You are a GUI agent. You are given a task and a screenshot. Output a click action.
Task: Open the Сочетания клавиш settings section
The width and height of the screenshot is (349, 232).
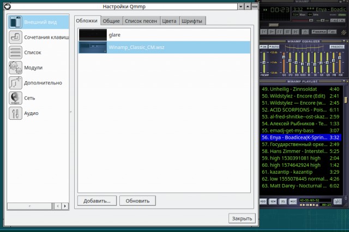click(x=38, y=37)
